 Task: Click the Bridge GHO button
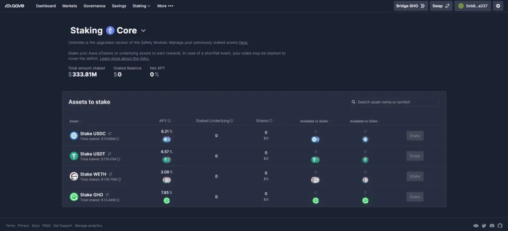tap(410, 6)
